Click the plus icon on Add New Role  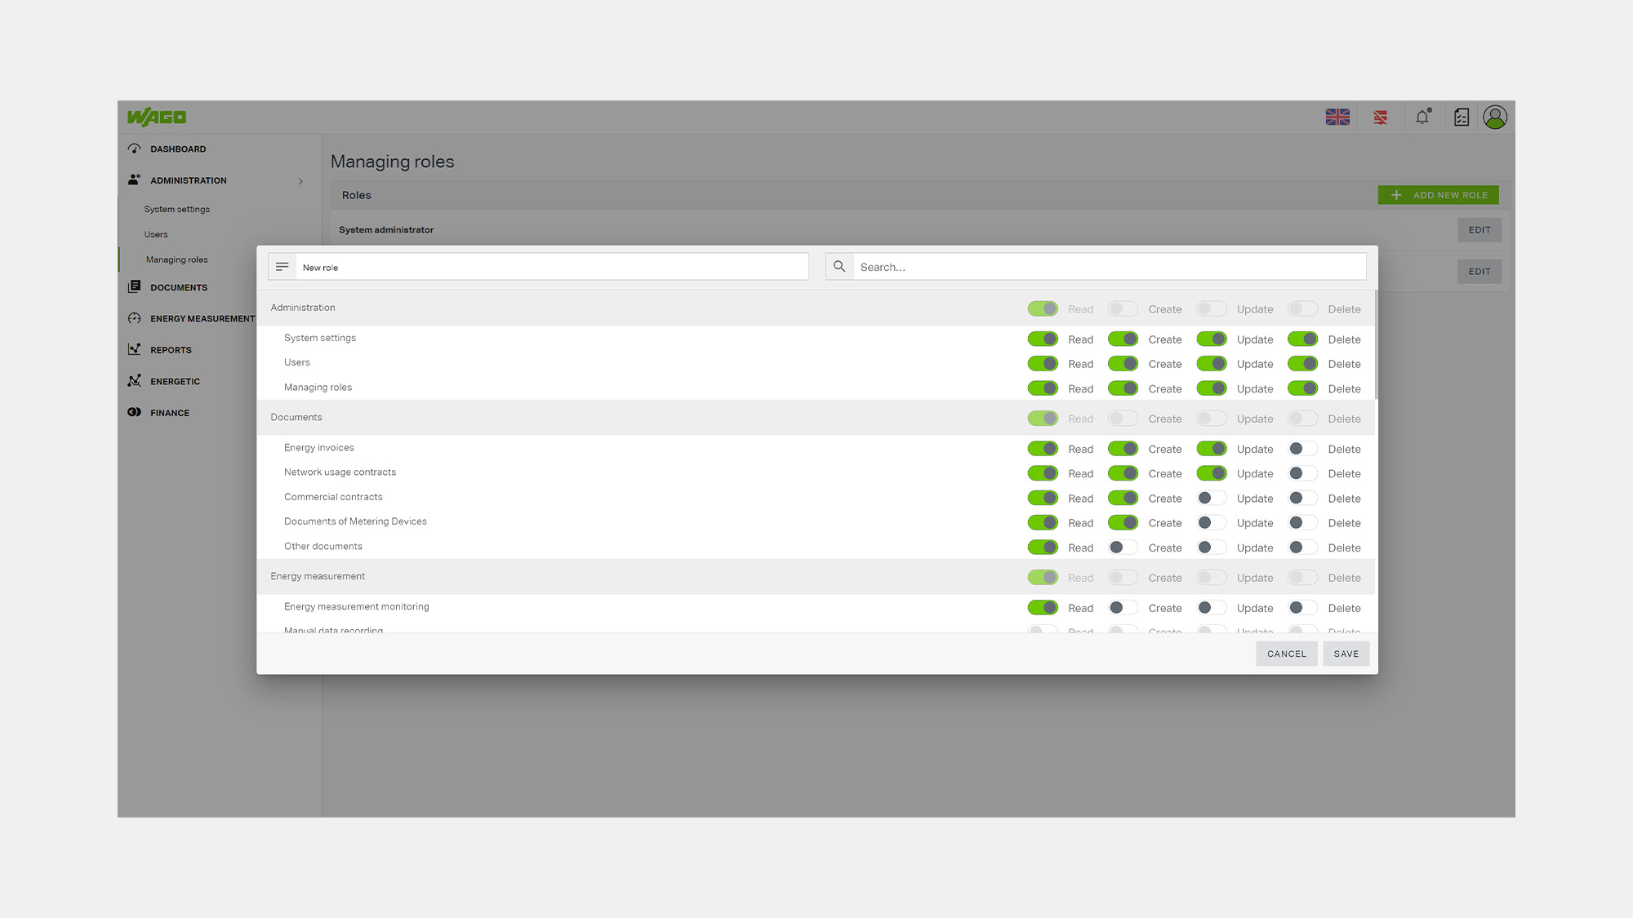click(x=1396, y=195)
